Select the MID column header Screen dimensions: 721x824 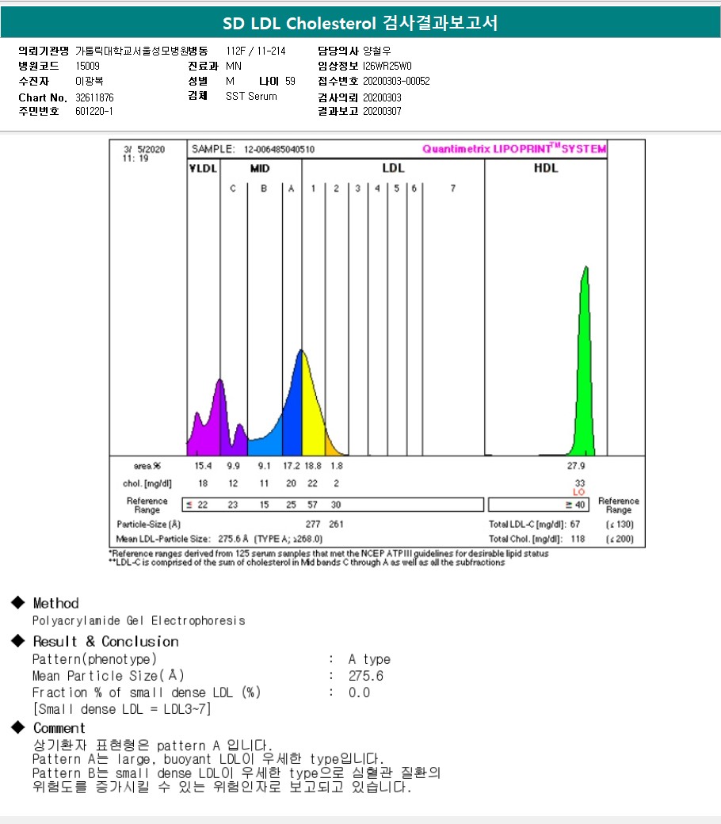[x=260, y=168]
